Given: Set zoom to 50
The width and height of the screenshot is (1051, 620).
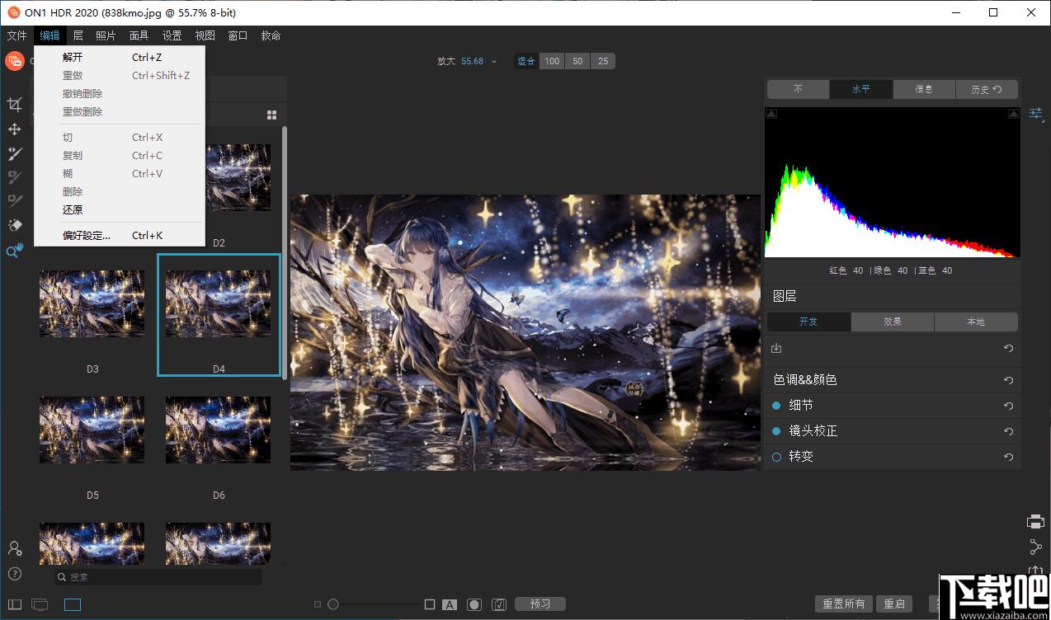Looking at the screenshot, I should pyautogui.click(x=577, y=61).
